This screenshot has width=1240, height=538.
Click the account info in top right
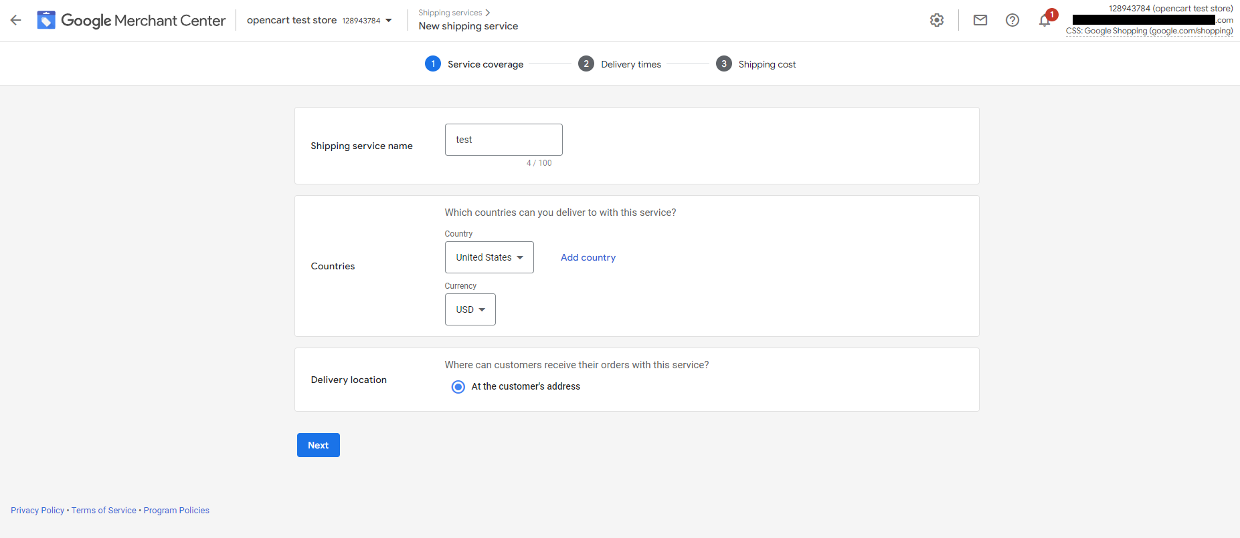click(x=1150, y=20)
